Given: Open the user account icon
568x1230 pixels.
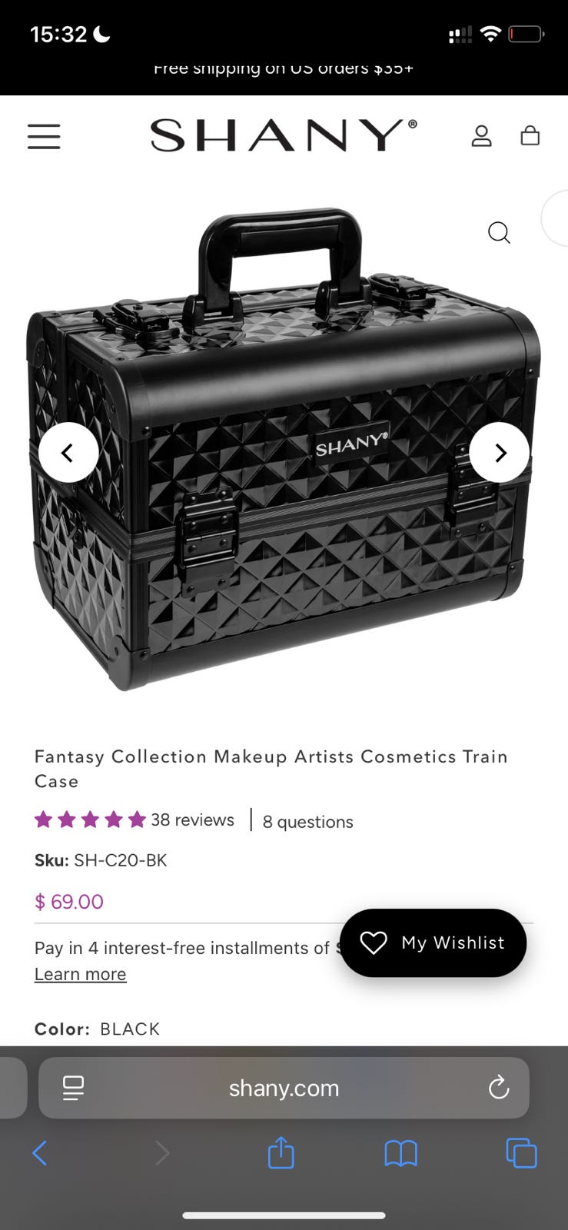Looking at the screenshot, I should pos(481,136).
